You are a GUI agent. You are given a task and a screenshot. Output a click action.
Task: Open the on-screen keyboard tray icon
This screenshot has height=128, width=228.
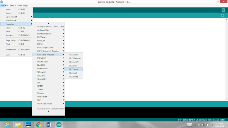189,125
